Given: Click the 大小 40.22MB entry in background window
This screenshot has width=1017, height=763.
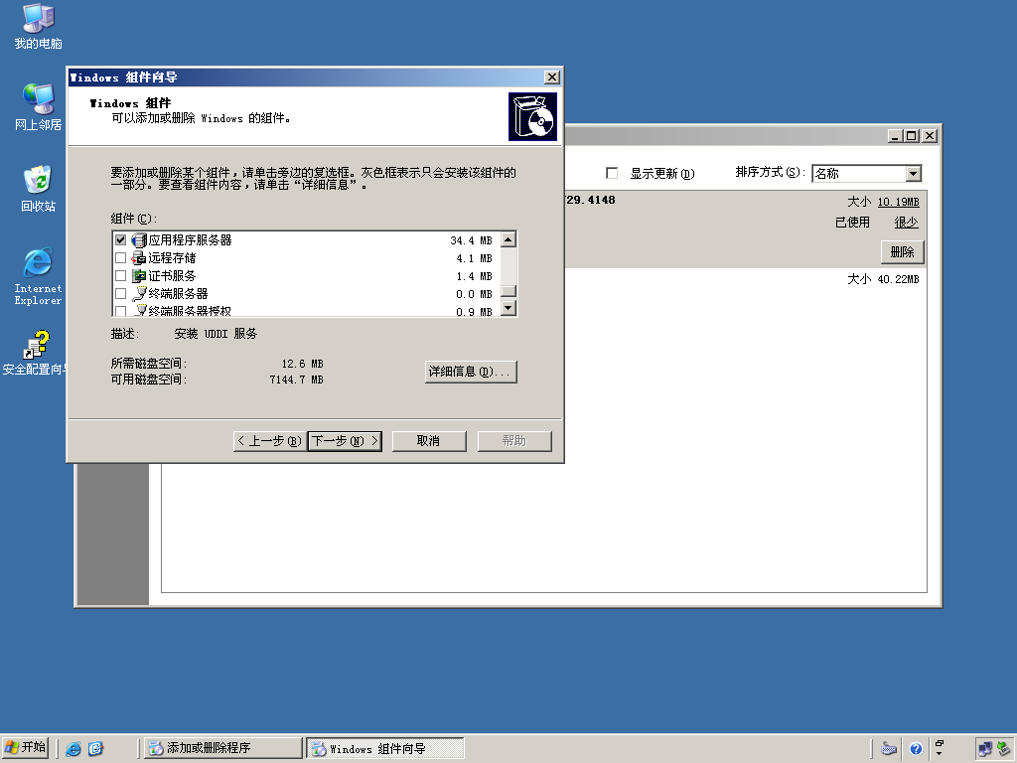Looking at the screenshot, I should pos(883,279).
